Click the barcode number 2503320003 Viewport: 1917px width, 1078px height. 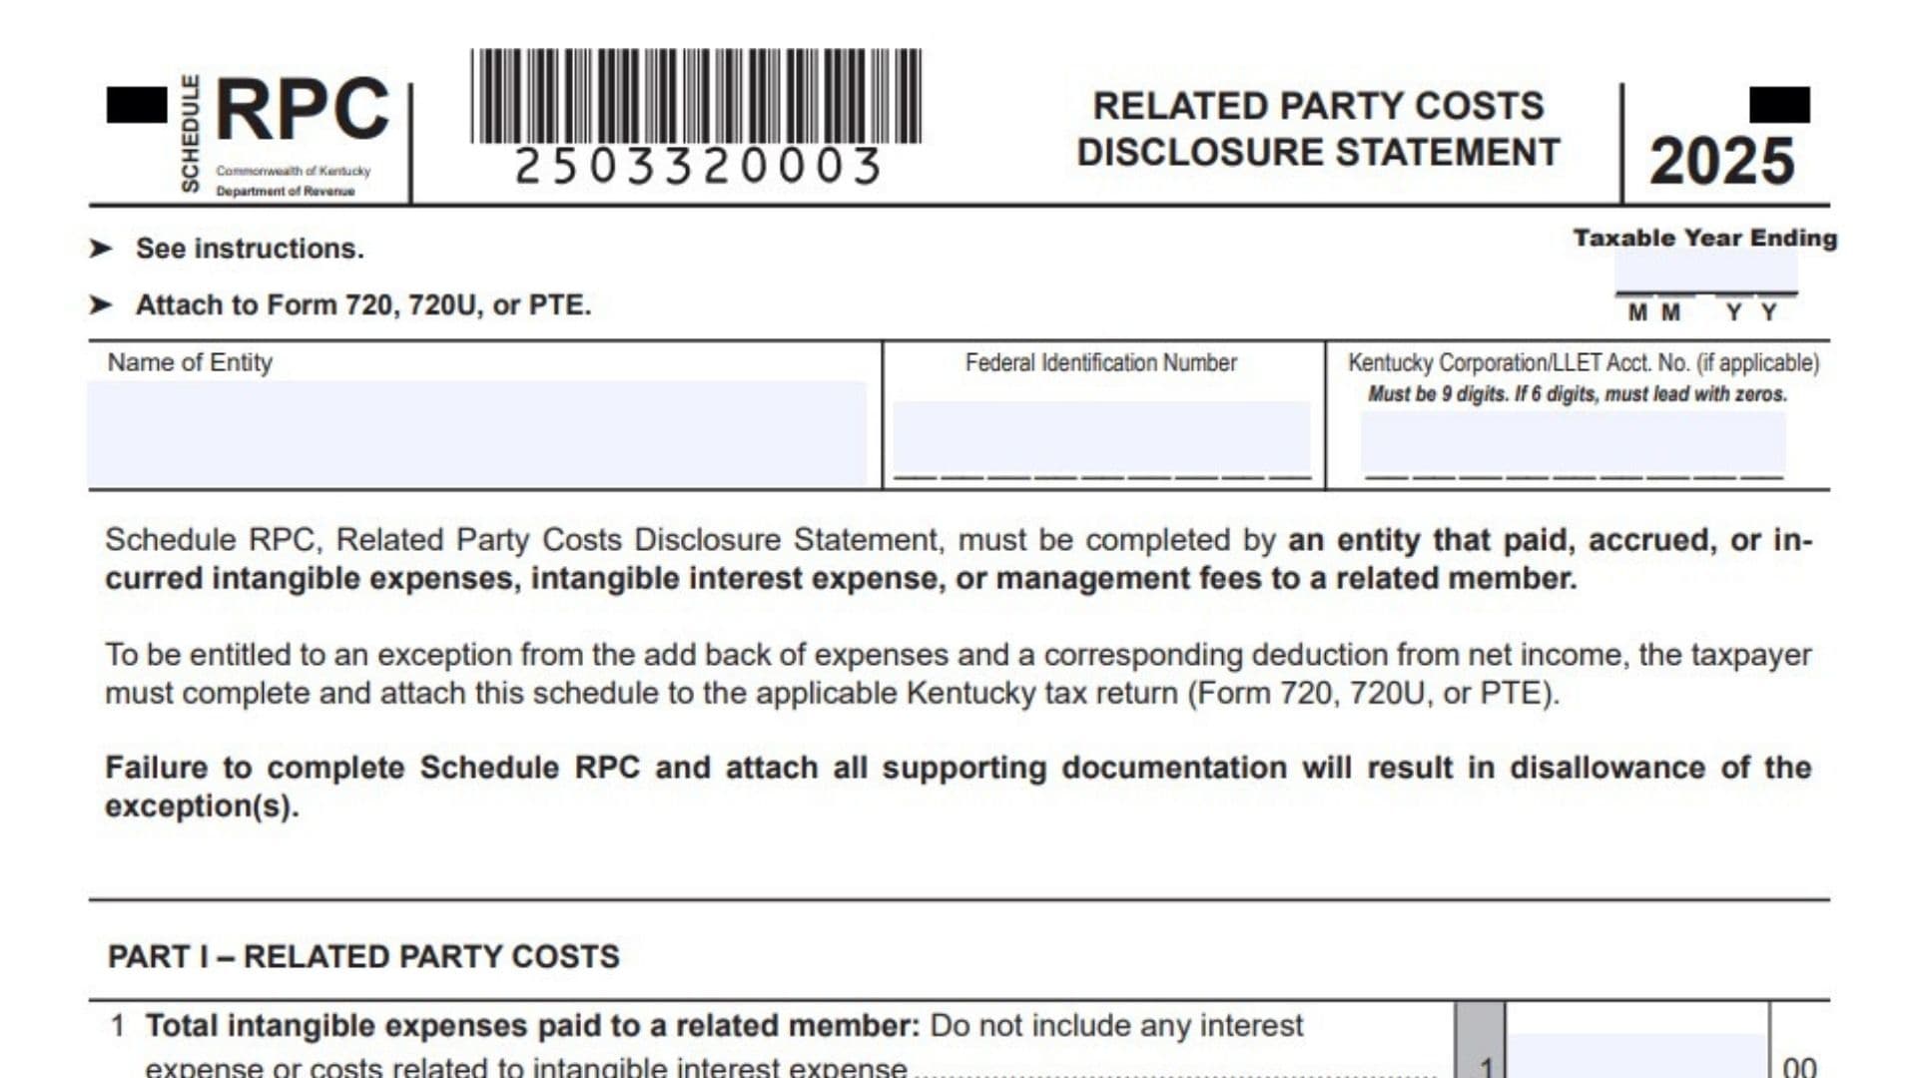click(697, 167)
